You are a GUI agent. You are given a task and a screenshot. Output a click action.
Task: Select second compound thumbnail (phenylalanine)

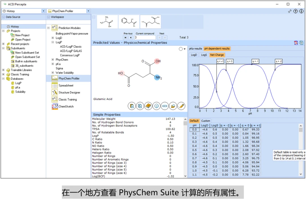pos(129,22)
